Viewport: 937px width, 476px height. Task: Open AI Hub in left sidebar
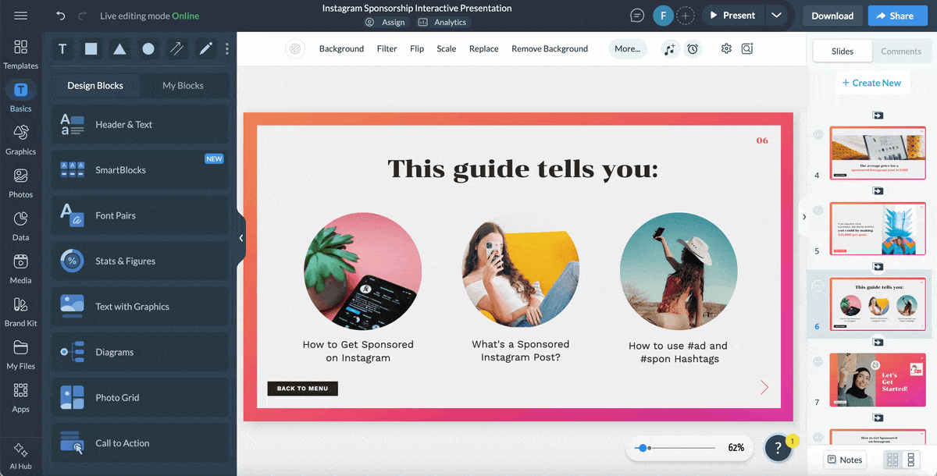coord(21,455)
